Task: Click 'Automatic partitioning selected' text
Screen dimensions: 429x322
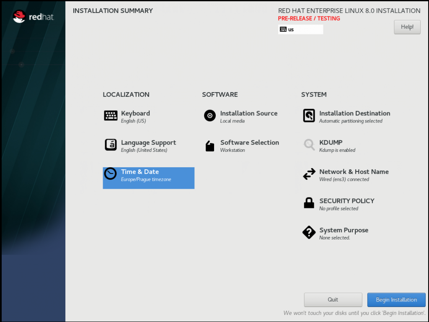Action: (351, 121)
